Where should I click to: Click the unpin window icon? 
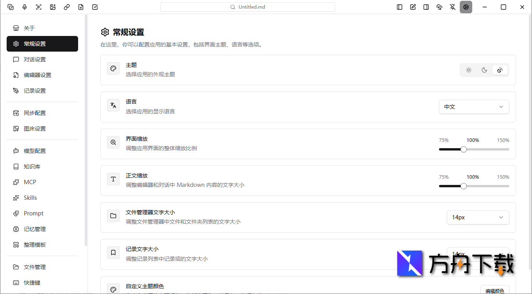pyautogui.click(x=452, y=7)
